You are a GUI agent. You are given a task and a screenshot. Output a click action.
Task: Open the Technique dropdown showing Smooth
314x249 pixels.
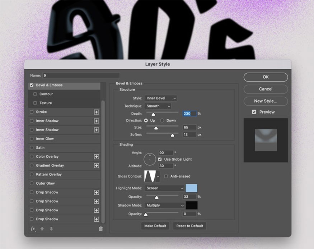coord(158,106)
